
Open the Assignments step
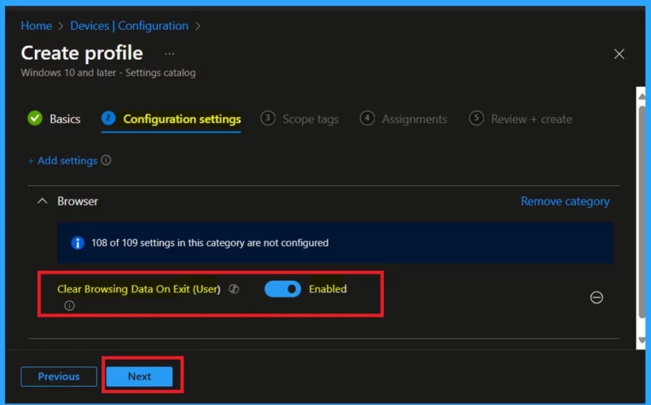point(404,119)
